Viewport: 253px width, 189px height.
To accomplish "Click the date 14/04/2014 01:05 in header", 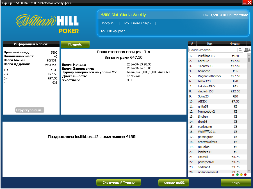I will click(x=217, y=15).
